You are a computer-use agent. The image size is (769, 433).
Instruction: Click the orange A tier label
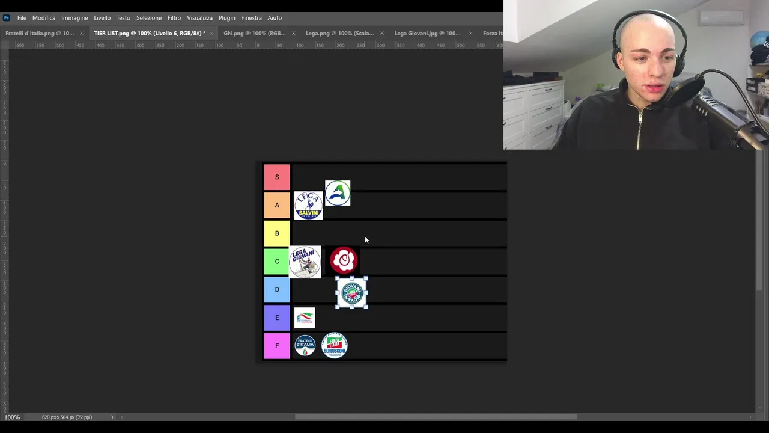pyautogui.click(x=277, y=205)
